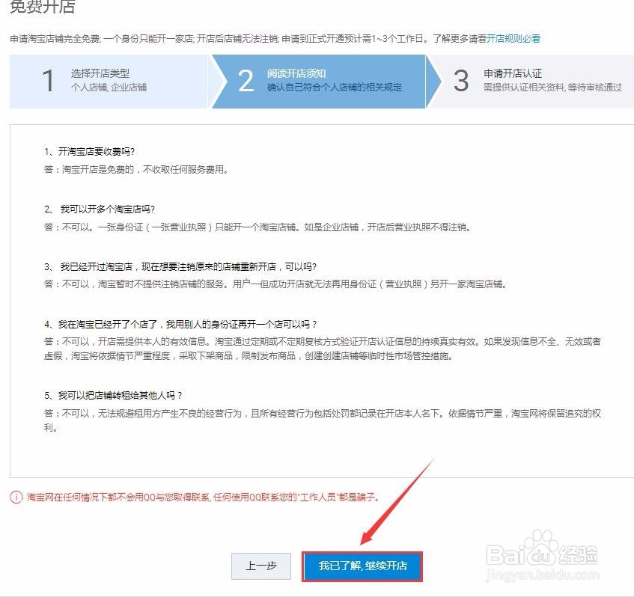Click answer 开店需提供本人的有效信息

point(323,349)
